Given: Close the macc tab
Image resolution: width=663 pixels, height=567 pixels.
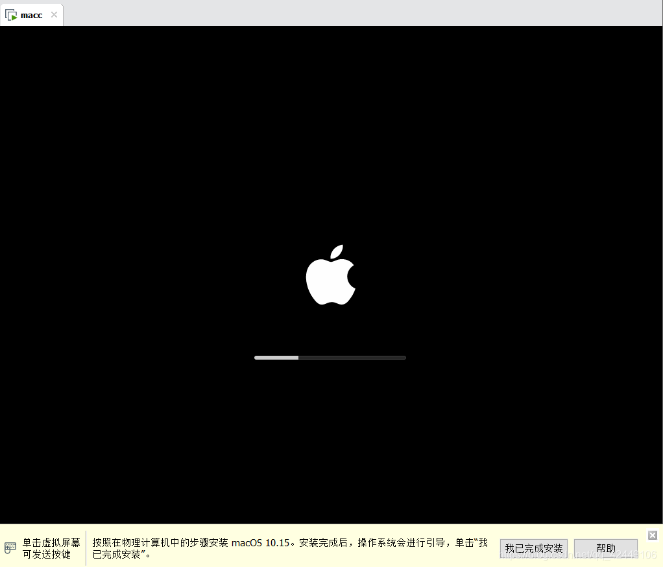Looking at the screenshot, I should coord(54,15).
